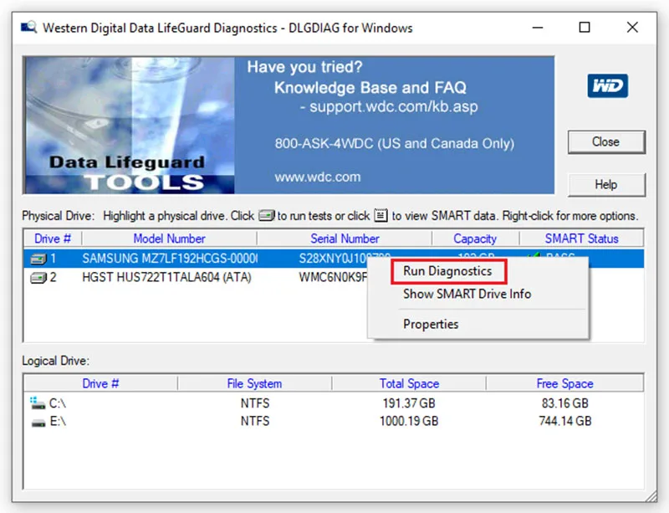This screenshot has height=513, width=669.
Task: Click serial number WMC6N0K9
Action: (x=333, y=278)
